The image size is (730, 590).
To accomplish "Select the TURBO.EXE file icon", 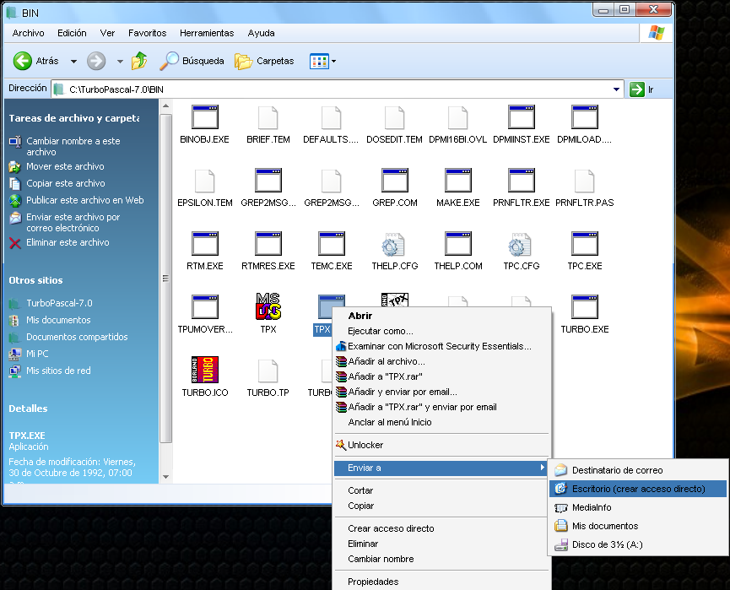I will (x=585, y=307).
